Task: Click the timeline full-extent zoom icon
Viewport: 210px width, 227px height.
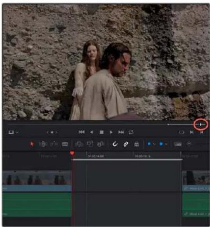Action: tap(178, 144)
